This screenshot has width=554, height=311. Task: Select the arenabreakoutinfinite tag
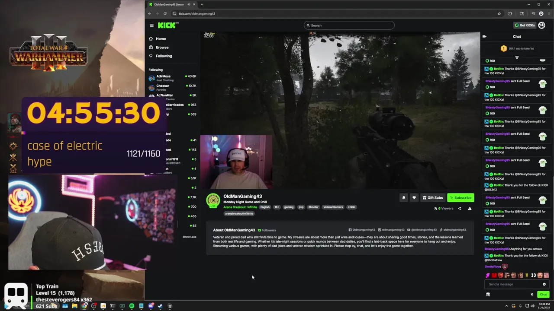[x=239, y=213]
